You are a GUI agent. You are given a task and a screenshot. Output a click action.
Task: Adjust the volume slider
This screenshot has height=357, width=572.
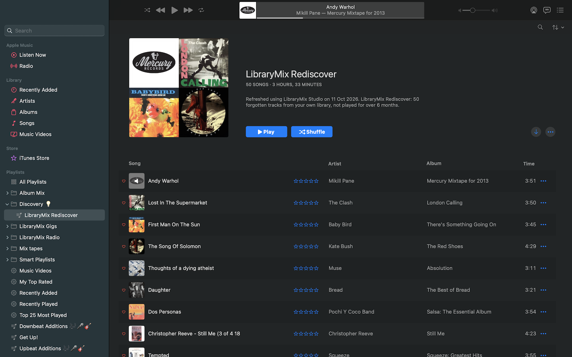coord(477,10)
